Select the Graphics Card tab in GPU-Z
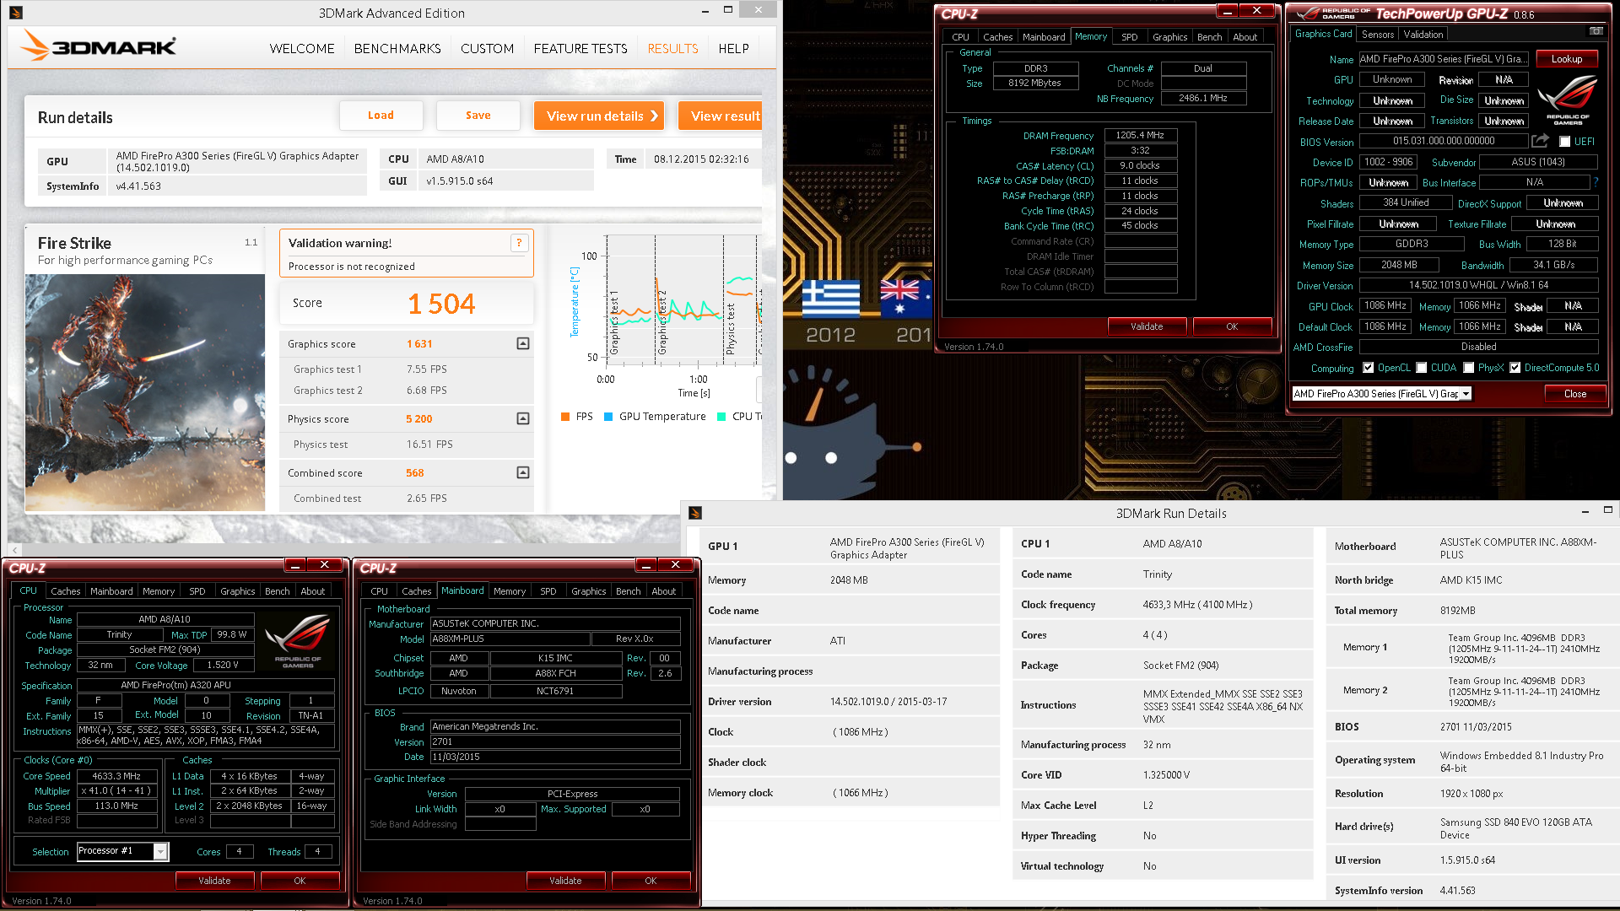The image size is (1620, 911). pos(1323,34)
